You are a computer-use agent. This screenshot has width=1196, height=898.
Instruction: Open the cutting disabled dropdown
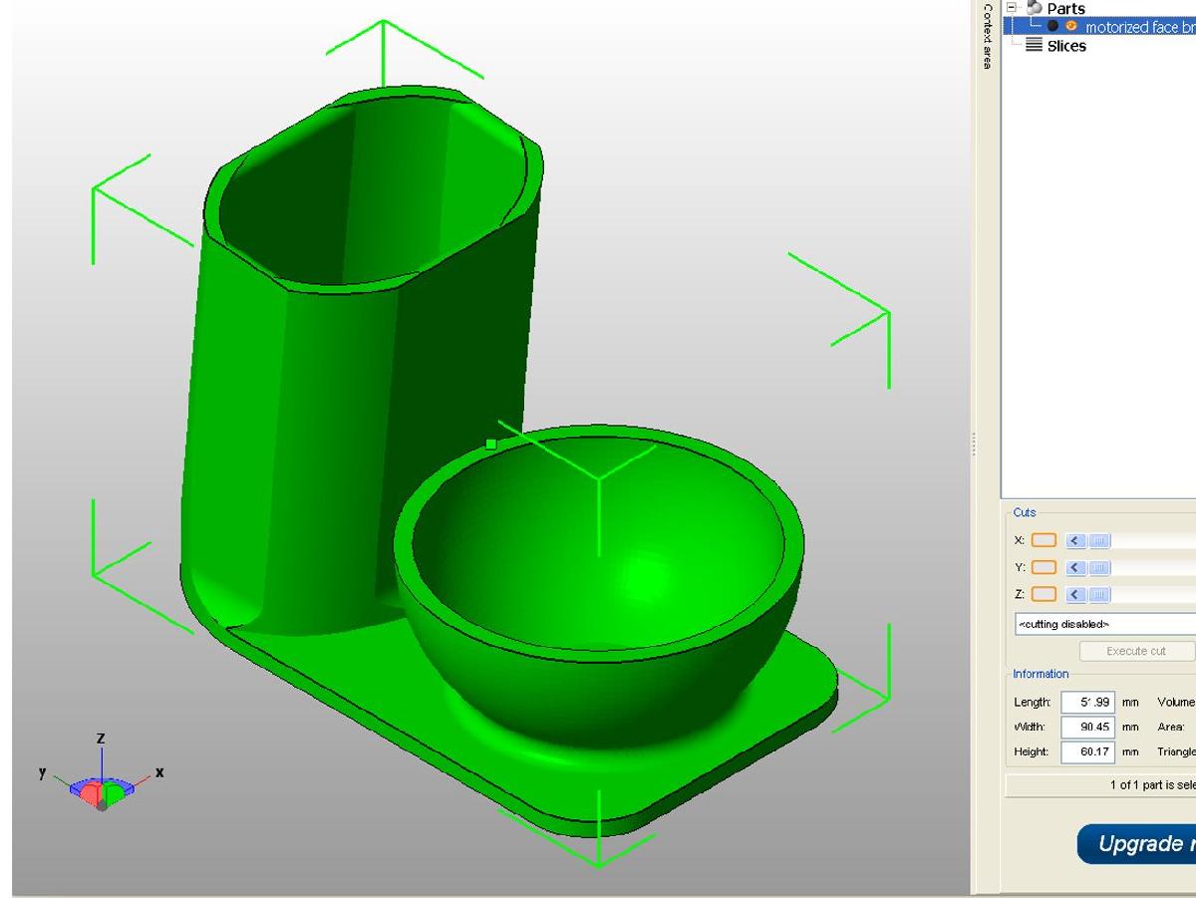pyautogui.click(x=1104, y=624)
